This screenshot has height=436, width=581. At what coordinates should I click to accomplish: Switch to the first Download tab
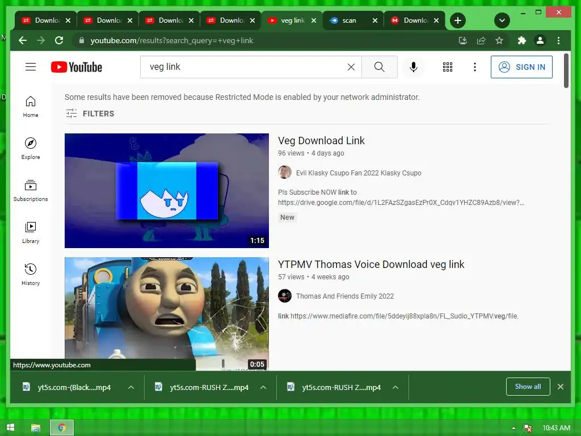coord(47,20)
